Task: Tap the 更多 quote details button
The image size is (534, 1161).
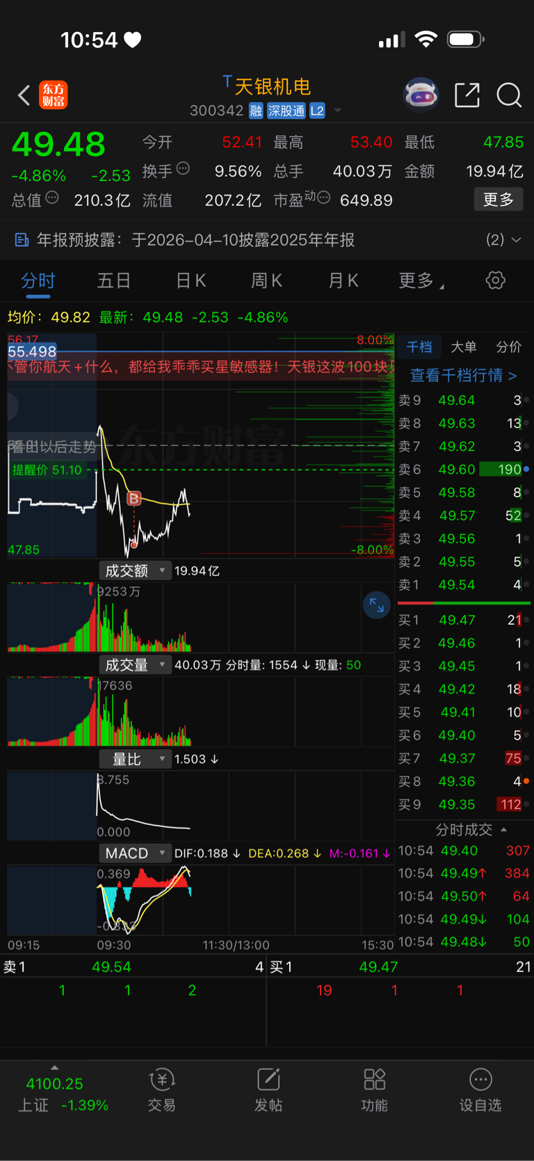Action: [x=499, y=200]
